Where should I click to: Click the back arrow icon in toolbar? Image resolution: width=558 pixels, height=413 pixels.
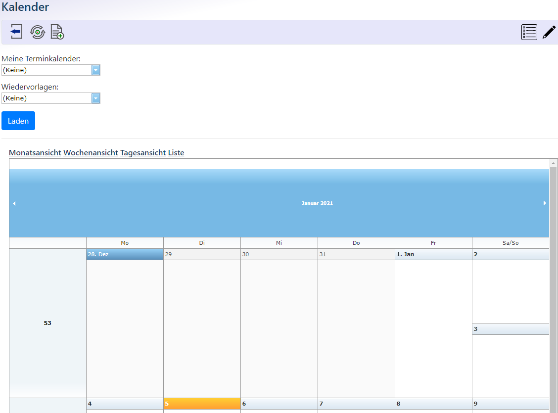[x=16, y=32]
